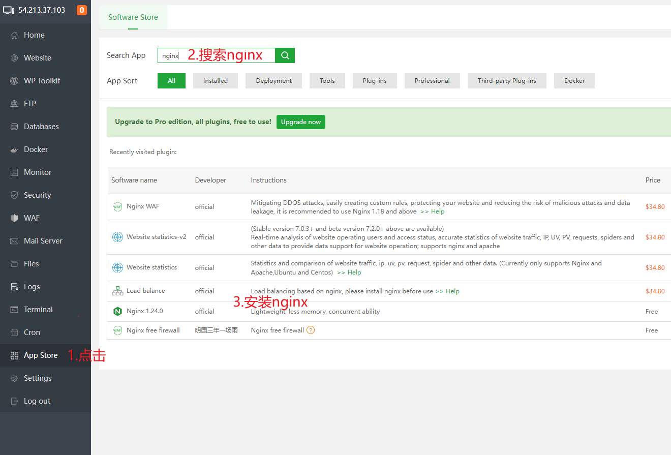Viewport: 671px width, 455px height.
Task: Click the magnifier search button
Action: pyautogui.click(x=285, y=55)
